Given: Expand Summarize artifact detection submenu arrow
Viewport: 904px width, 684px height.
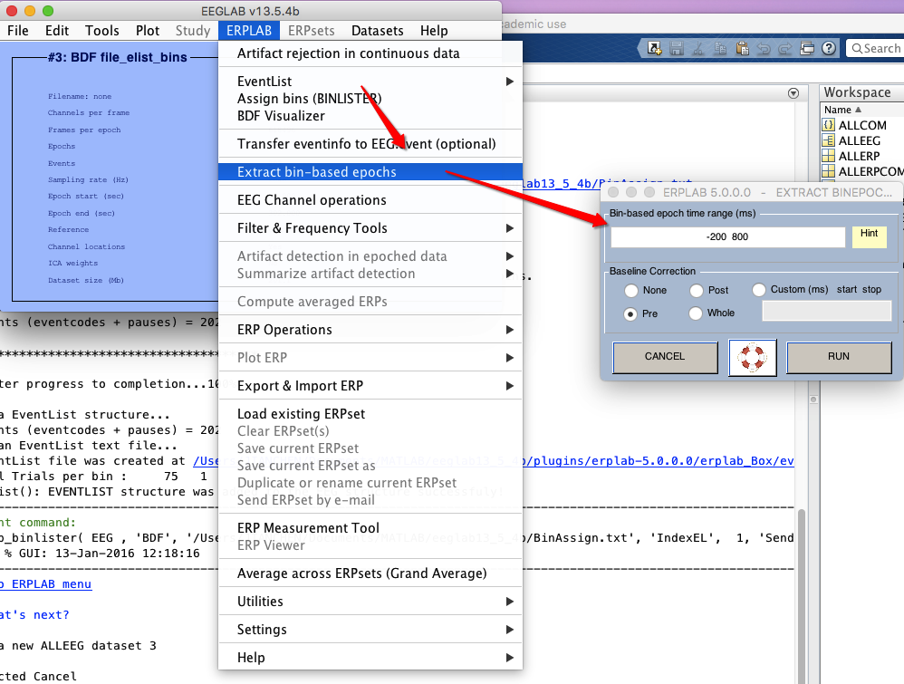Looking at the screenshot, I should coord(510,274).
